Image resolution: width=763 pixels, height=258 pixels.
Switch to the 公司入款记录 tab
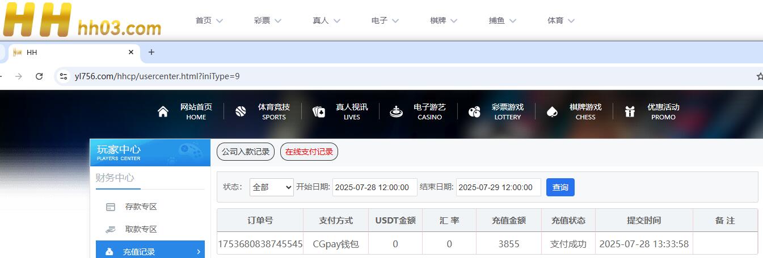click(x=246, y=152)
